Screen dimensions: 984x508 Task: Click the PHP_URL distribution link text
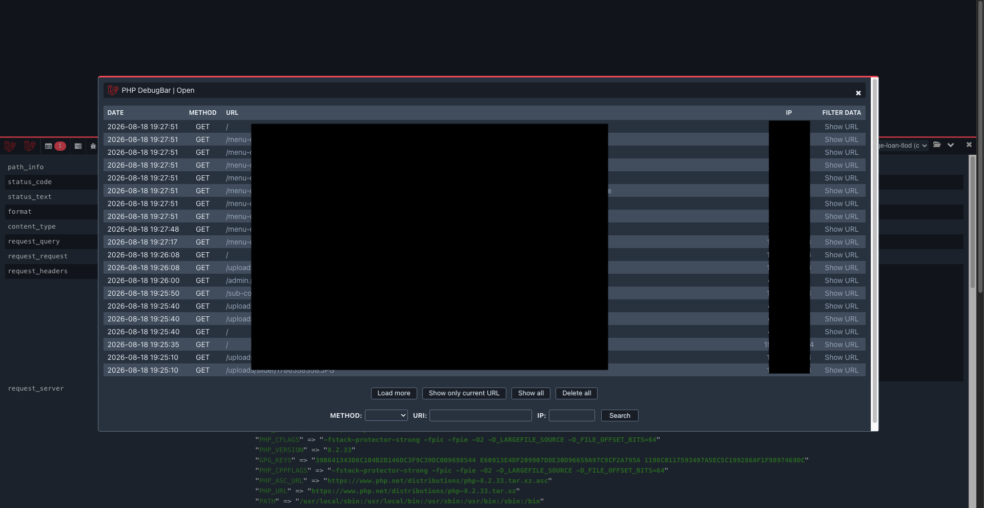(414, 491)
